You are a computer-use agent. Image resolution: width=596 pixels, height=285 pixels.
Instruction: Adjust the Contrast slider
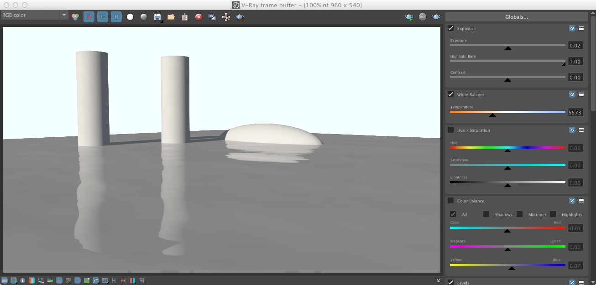[507, 78]
